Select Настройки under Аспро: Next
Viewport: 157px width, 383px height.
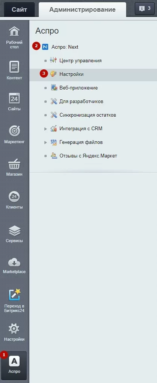click(71, 74)
